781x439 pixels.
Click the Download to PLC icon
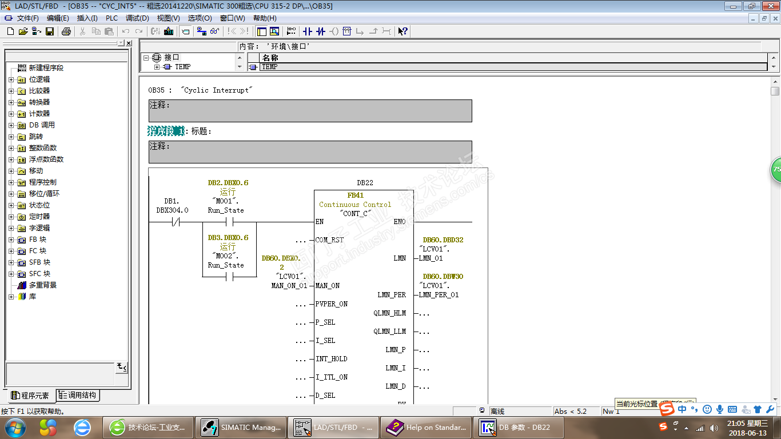pyautogui.click(x=169, y=31)
